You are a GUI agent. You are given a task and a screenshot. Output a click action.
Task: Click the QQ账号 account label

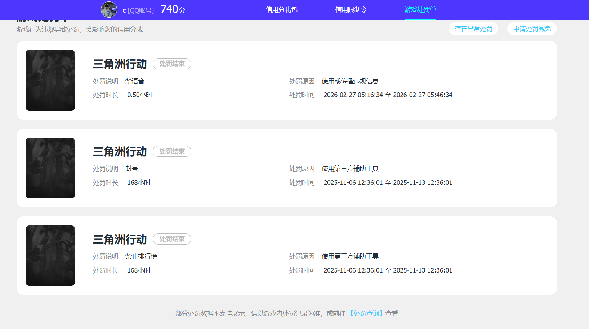(x=140, y=10)
